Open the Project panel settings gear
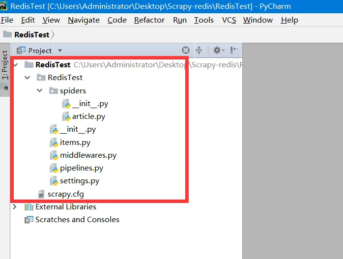 219,50
